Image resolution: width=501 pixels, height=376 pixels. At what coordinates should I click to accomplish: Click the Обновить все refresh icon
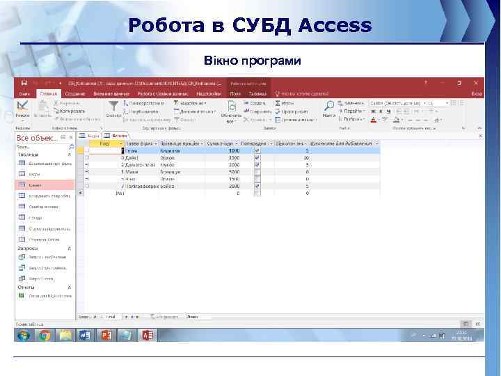coord(231,106)
